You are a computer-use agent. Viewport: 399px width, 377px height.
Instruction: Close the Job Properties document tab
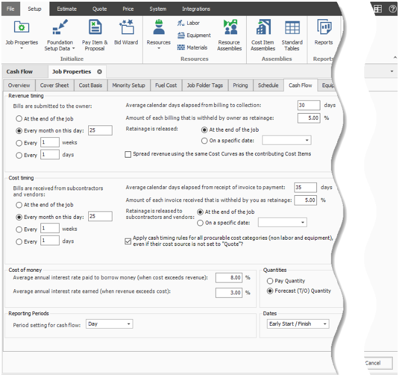(99, 72)
